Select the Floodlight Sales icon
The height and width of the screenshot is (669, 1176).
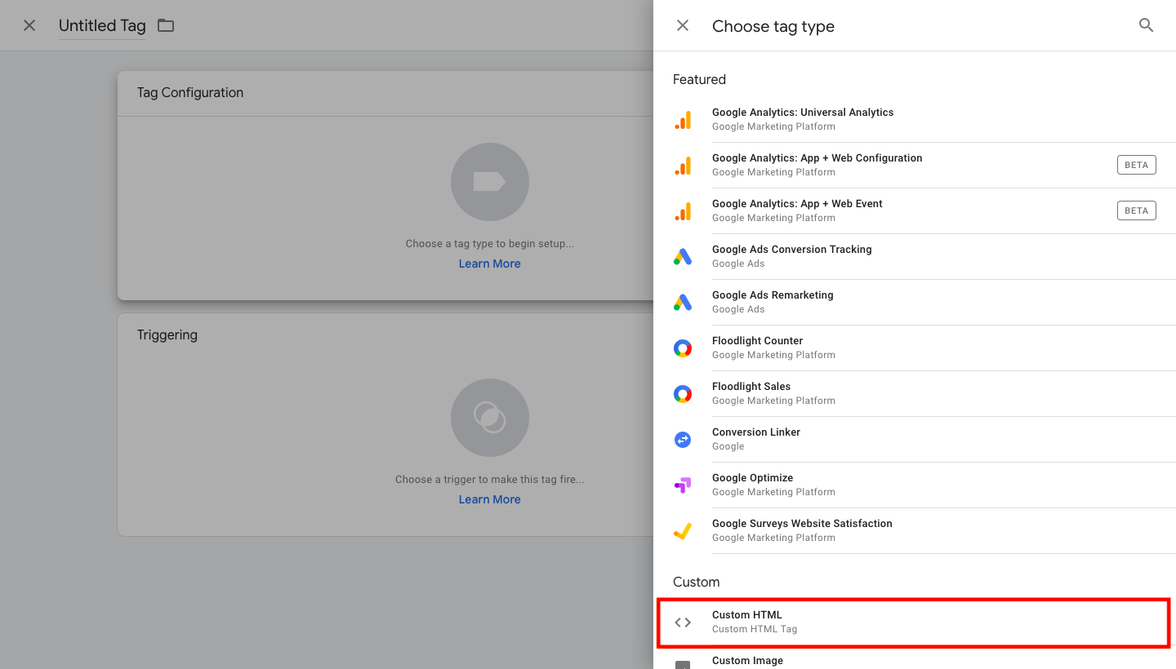pos(683,393)
